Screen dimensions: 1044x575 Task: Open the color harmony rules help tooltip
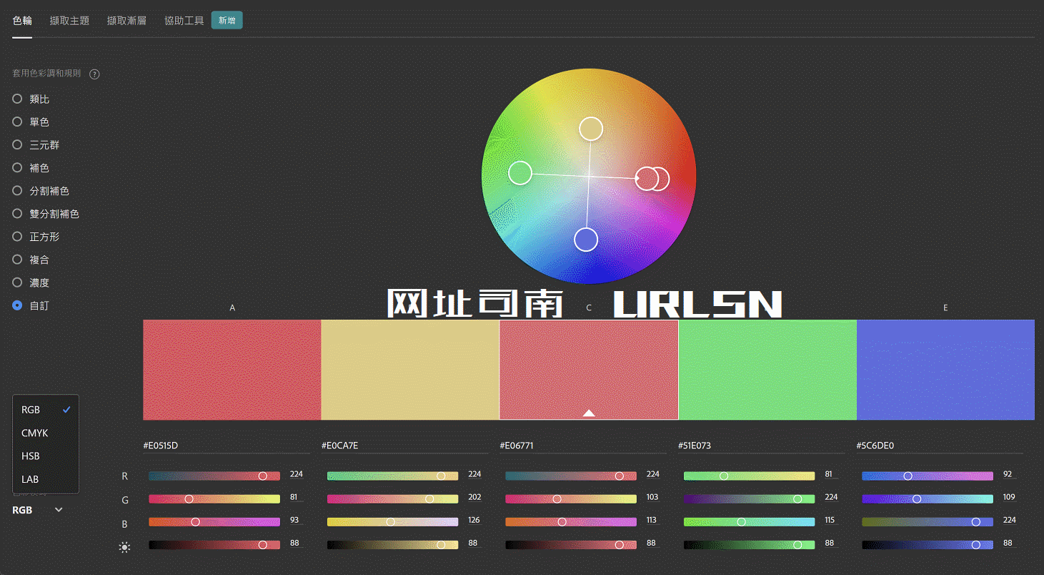coord(94,74)
